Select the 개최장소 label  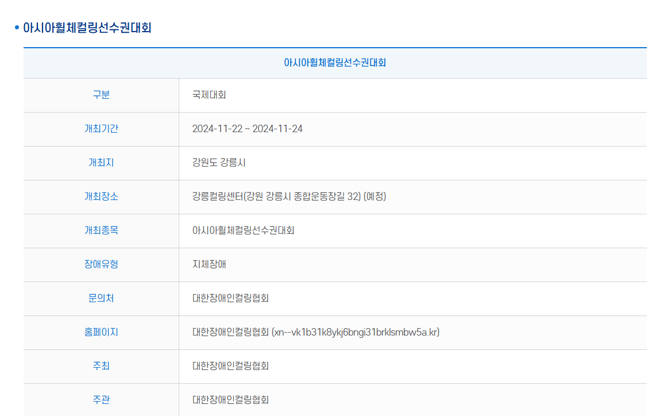click(101, 197)
